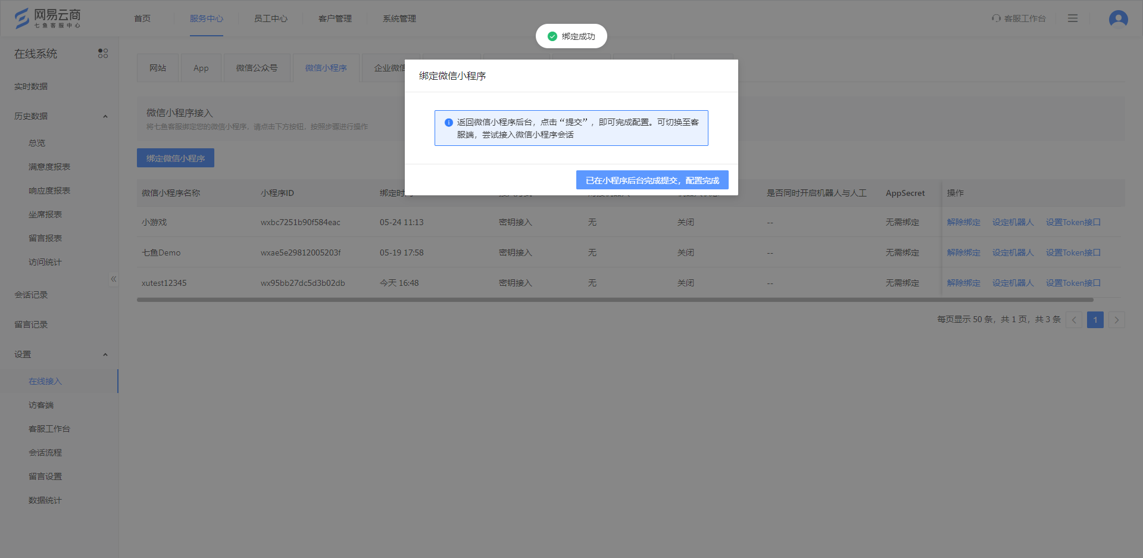Image resolution: width=1143 pixels, height=558 pixels.
Task: Click the NetEase Qiyu logo
Action: tap(48, 18)
